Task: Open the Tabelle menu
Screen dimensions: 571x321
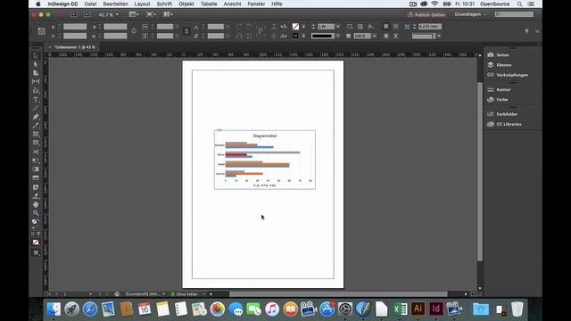Action: (x=209, y=4)
